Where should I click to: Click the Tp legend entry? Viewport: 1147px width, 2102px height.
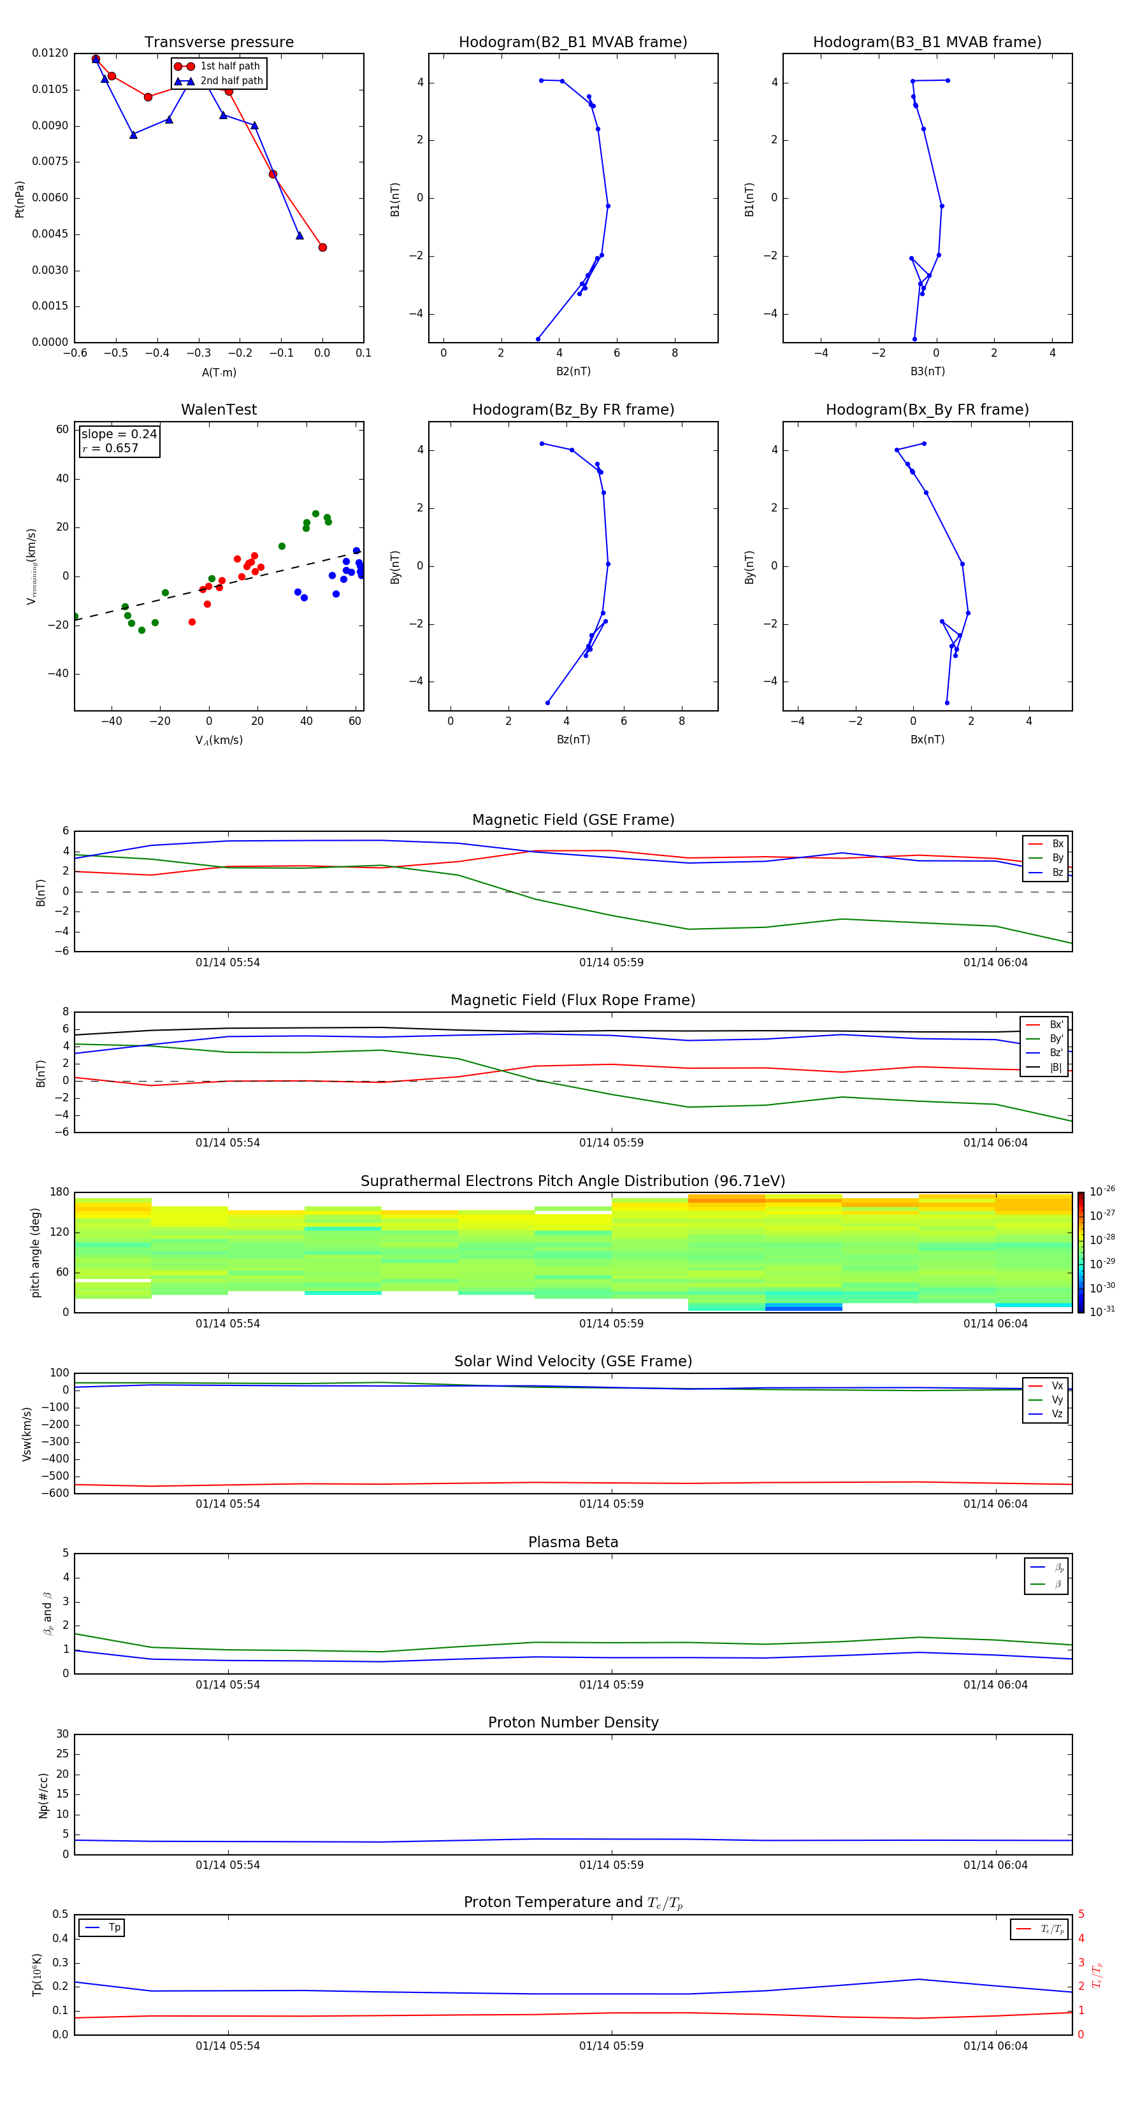[102, 1927]
